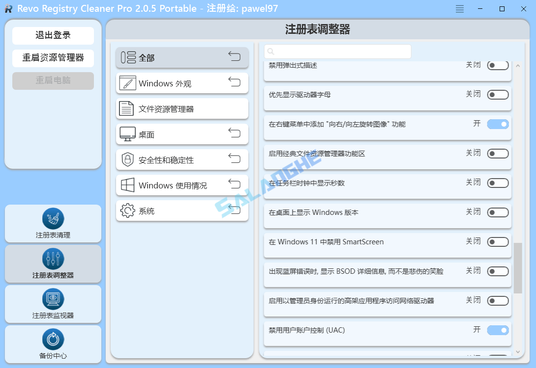Click the document icon for 文件资源管理器

(127, 108)
